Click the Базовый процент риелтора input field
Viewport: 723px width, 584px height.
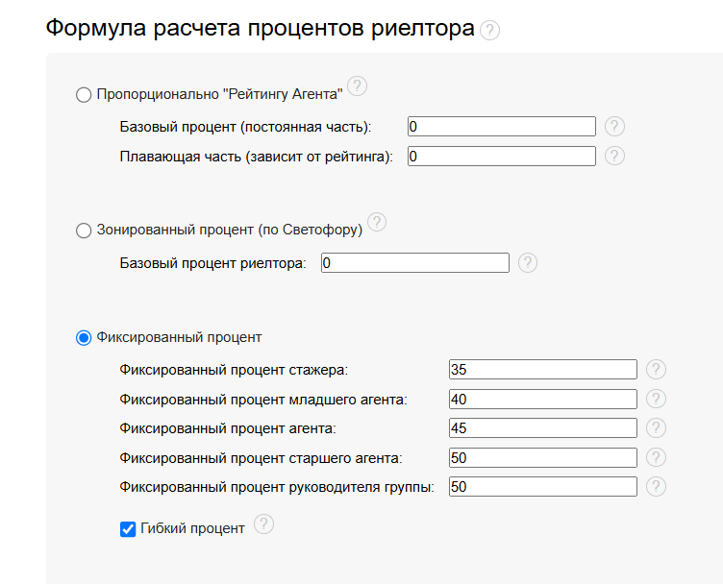tap(414, 263)
